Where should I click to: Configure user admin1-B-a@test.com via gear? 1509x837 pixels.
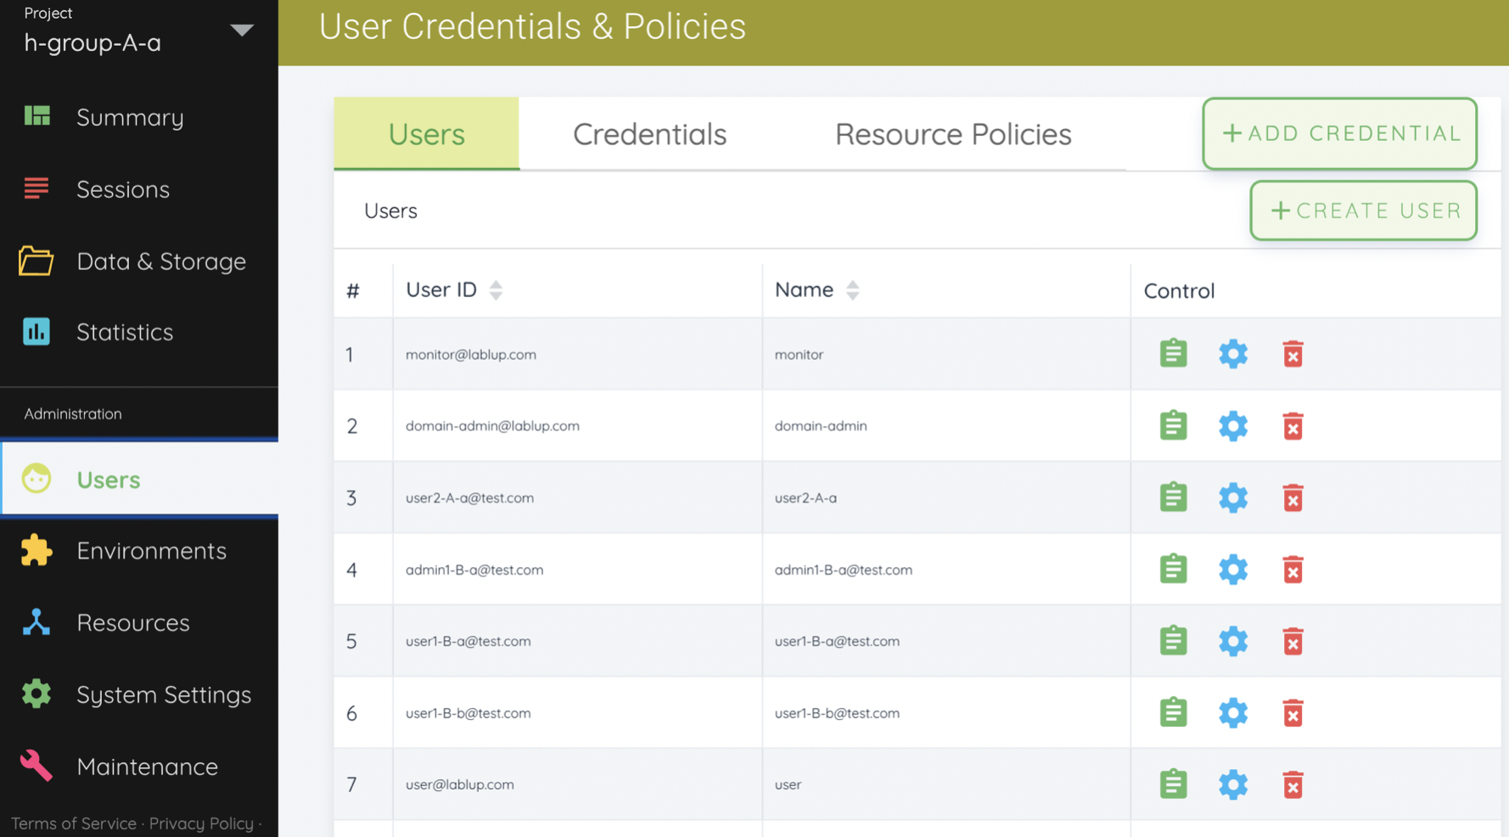click(x=1233, y=569)
